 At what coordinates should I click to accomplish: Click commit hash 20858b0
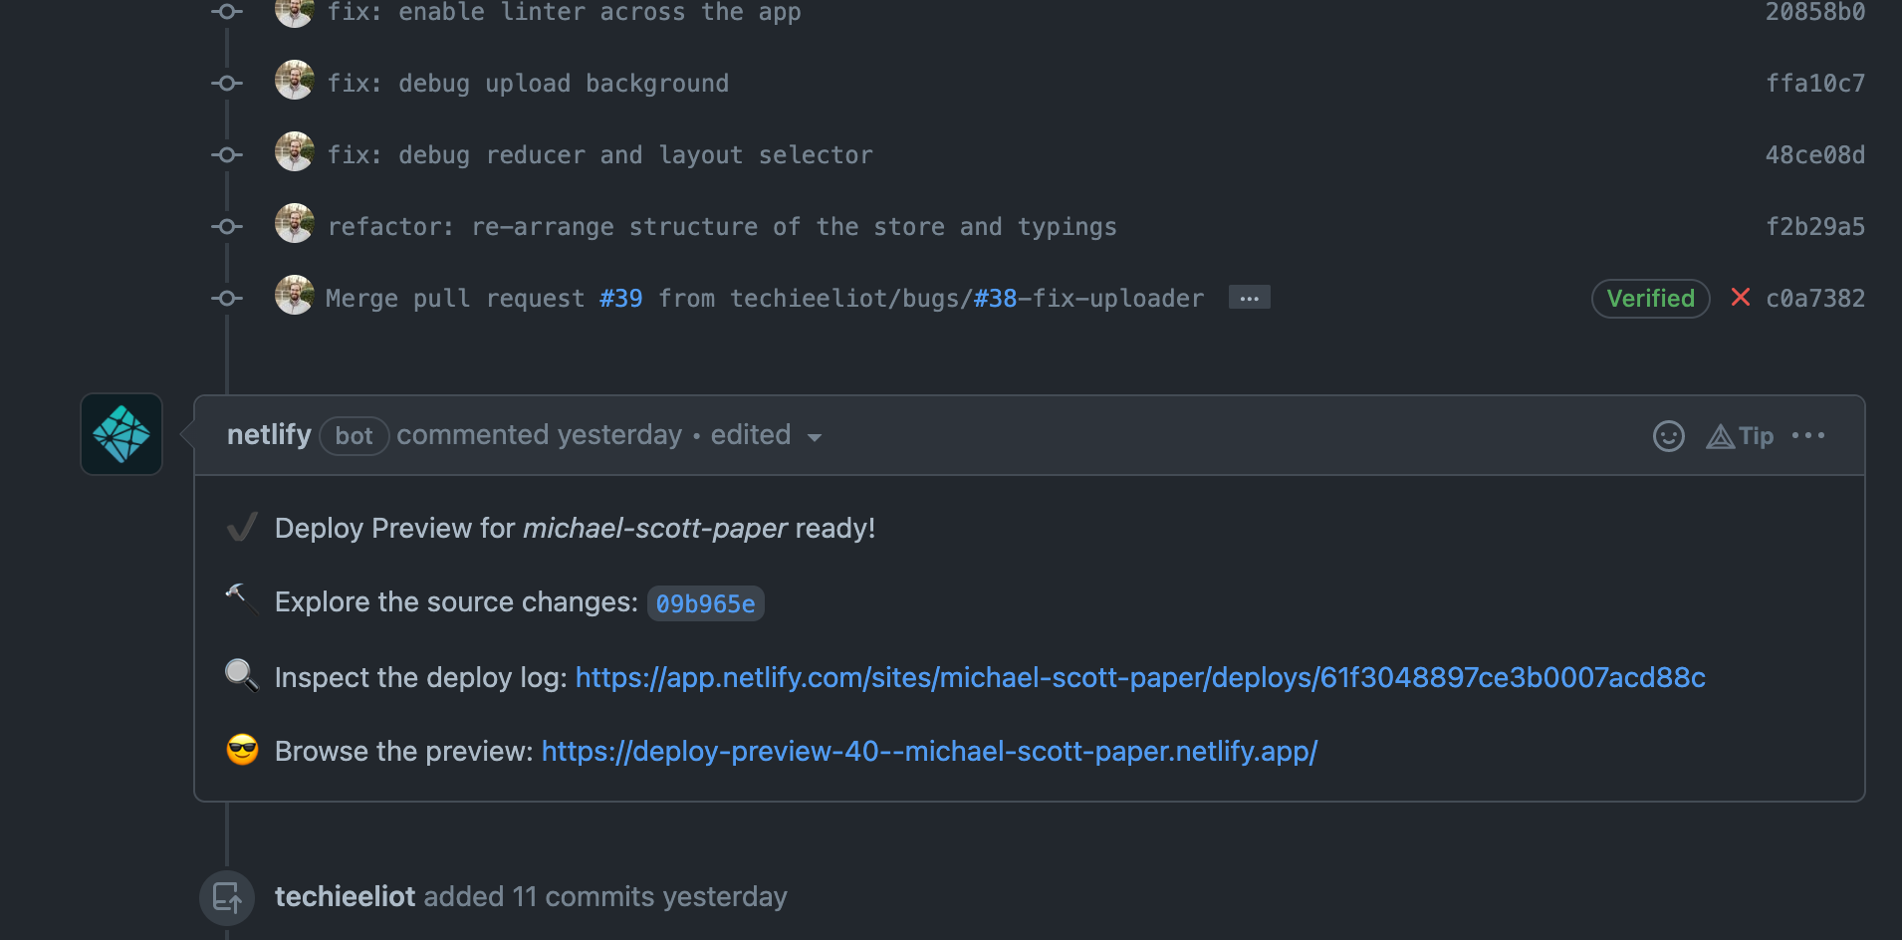pos(1814,13)
